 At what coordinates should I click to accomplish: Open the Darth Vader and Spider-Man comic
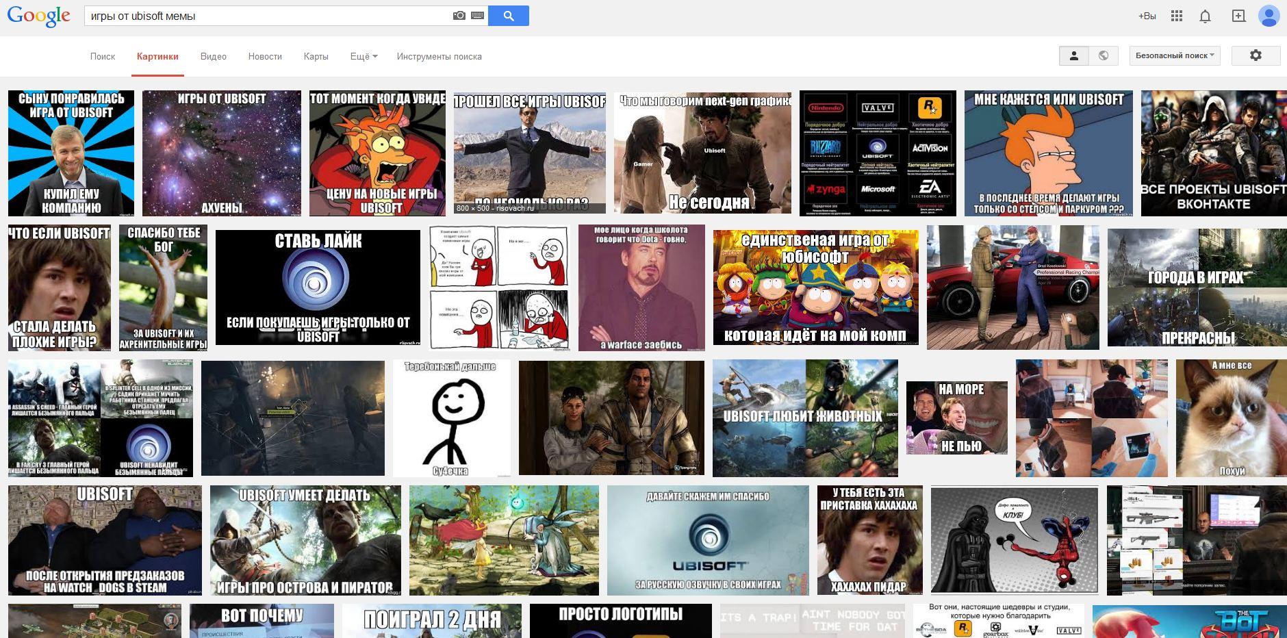tap(1015, 541)
